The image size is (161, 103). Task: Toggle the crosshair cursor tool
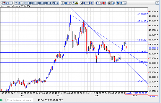(x=63, y=3)
